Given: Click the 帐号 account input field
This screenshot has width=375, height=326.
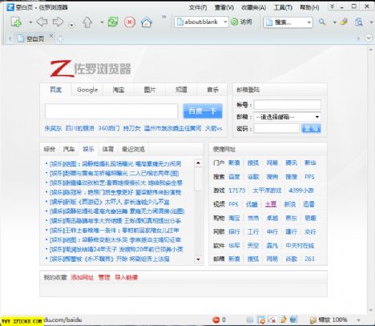Looking at the screenshot, I should [x=288, y=105].
